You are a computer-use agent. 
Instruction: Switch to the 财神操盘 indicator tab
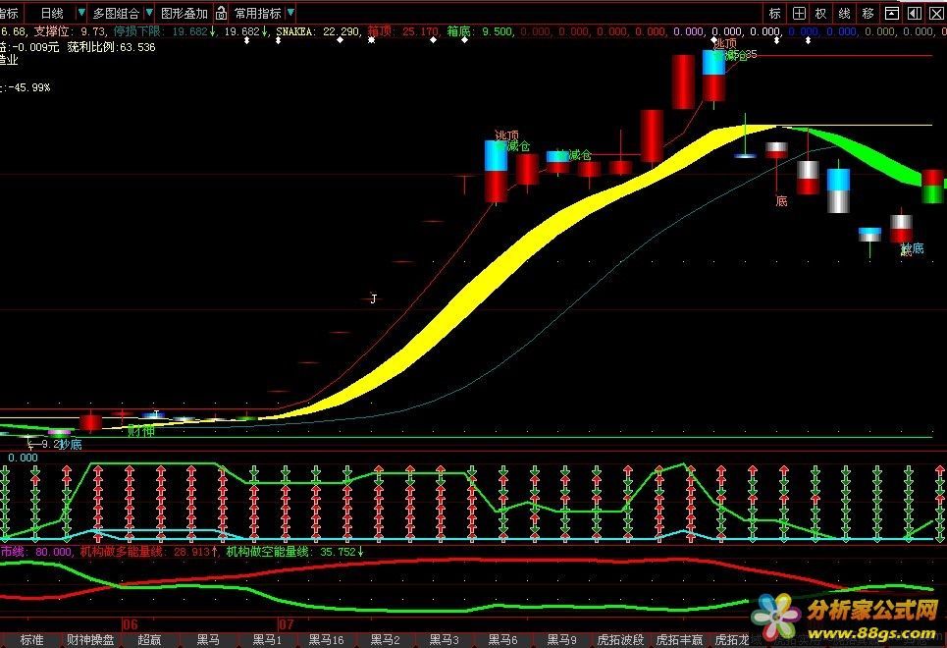[x=90, y=640]
